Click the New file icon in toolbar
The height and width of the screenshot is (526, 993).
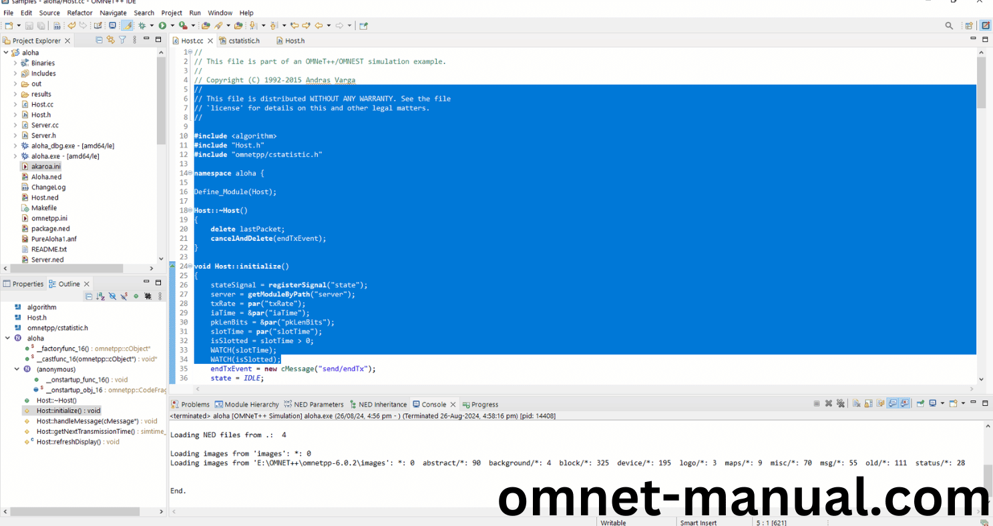pyautogui.click(x=9, y=26)
